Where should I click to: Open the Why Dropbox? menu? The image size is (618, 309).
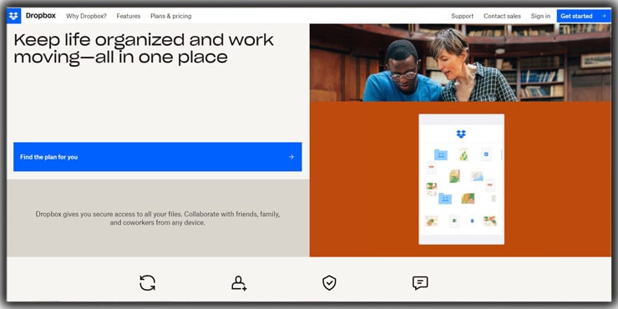[x=86, y=16]
